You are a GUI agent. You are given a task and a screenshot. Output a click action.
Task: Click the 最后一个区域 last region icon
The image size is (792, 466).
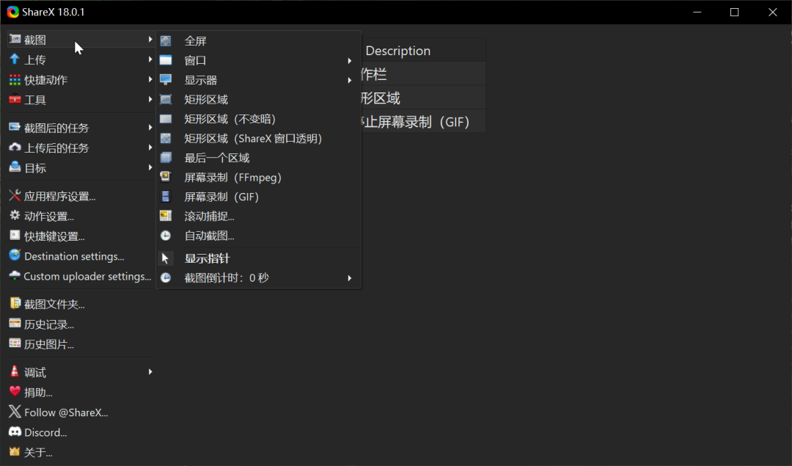point(166,158)
